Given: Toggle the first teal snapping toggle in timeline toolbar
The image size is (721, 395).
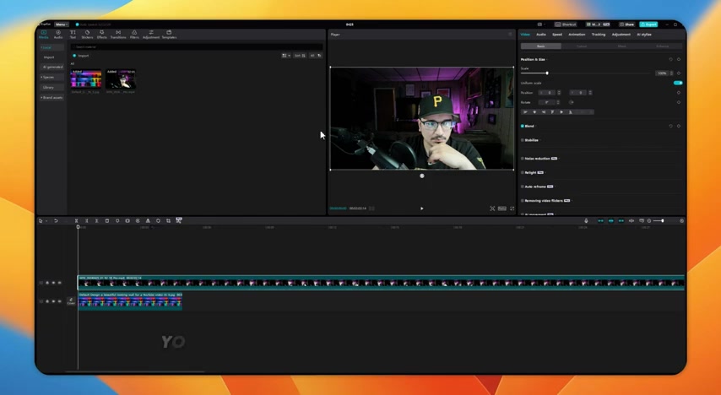Looking at the screenshot, I should point(600,221).
